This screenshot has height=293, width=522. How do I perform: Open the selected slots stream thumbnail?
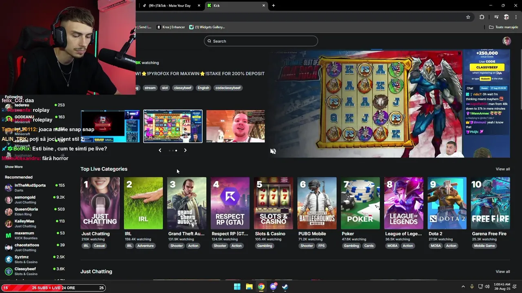[x=173, y=126]
